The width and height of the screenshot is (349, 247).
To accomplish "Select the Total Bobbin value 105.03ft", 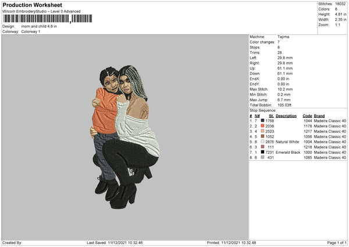I will coord(284,105).
